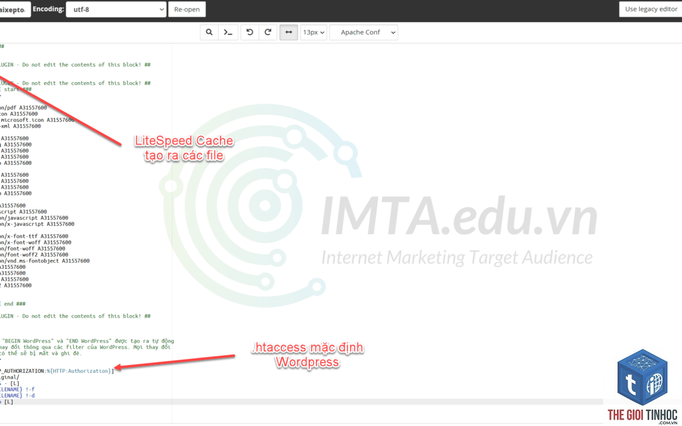Click the line 'script A31557600'
The width and height of the screenshot is (682, 426).
click(x=23, y=211)
